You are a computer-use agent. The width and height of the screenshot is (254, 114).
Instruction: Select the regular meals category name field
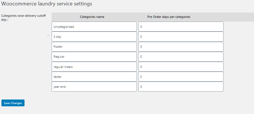[x=94, y=67]
